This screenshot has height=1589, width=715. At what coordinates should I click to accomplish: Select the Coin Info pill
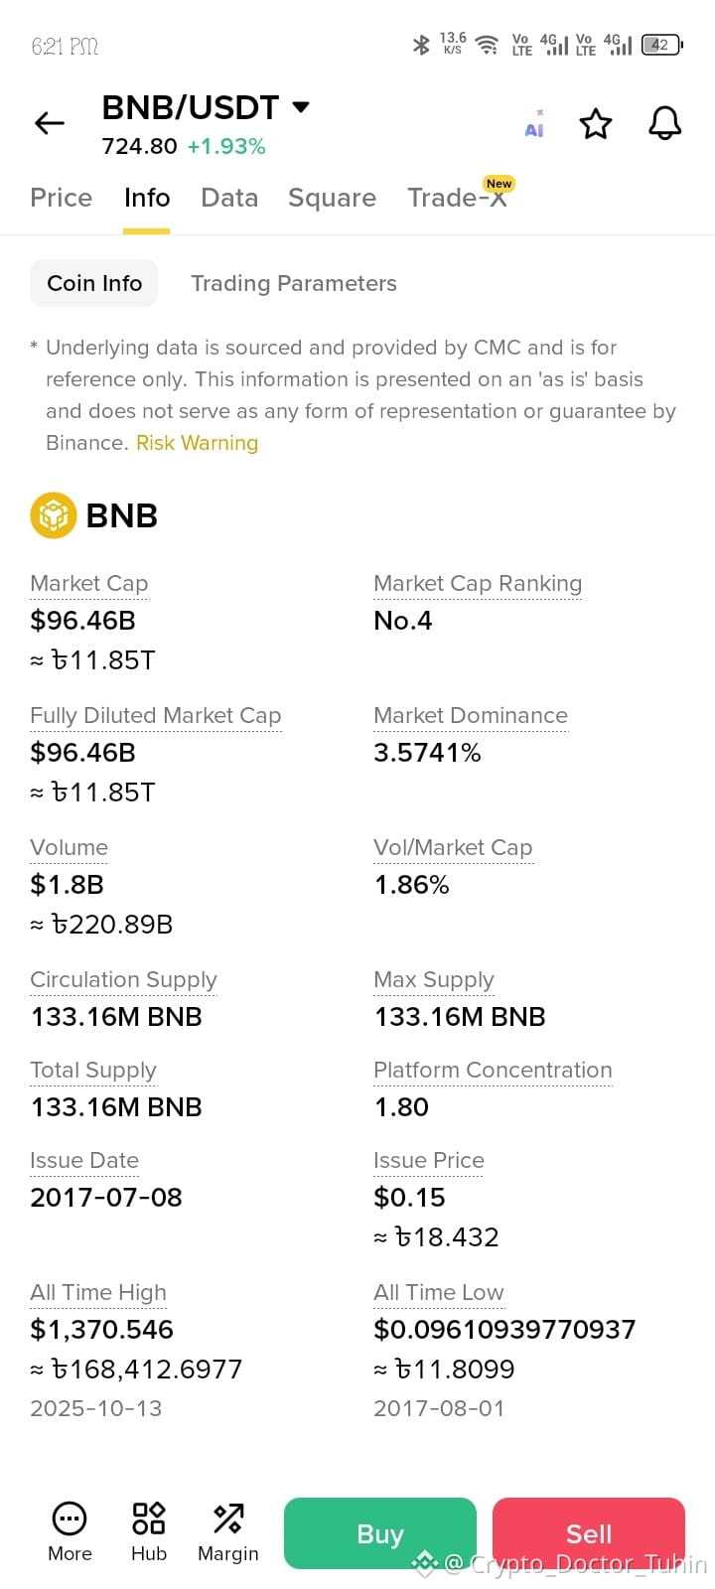pyautogui.click(x=94, y=283)
